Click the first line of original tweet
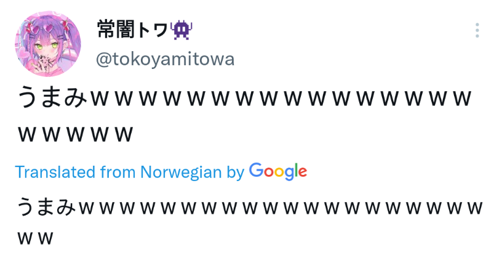502x263 pixels. [x=244, y=97]
